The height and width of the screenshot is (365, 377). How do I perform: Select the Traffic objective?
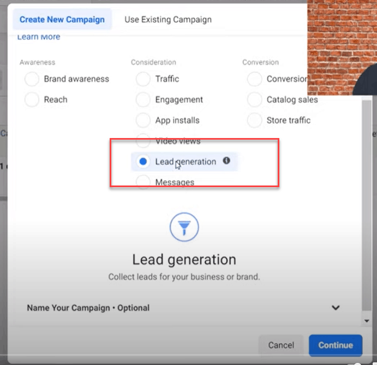pos(143,79)
